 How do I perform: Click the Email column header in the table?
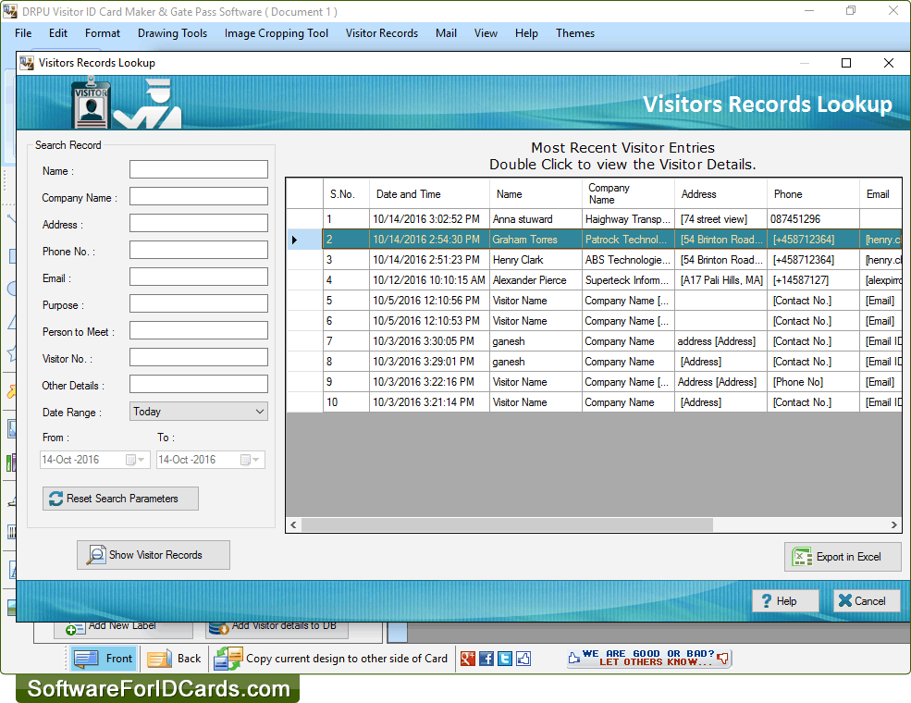(x=880, y=194)
